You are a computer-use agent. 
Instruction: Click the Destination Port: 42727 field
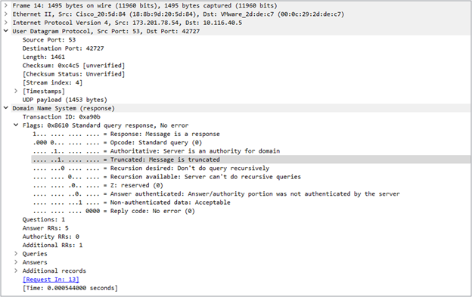(x=64, y=48)
